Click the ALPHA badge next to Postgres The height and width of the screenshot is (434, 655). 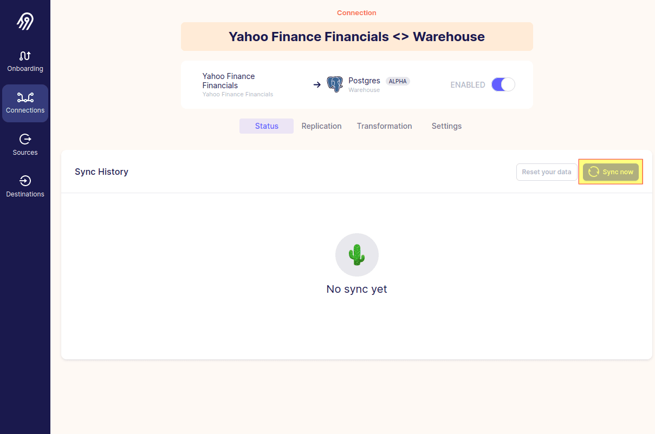coord(398,81)
